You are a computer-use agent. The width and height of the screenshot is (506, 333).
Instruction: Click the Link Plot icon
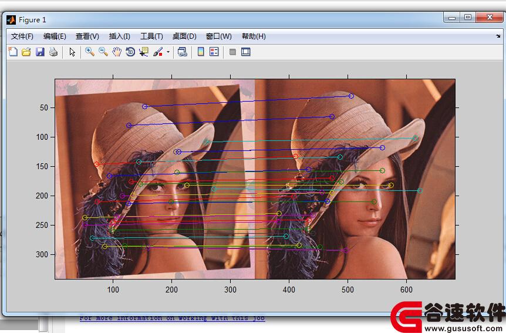(x=182, y=52)
